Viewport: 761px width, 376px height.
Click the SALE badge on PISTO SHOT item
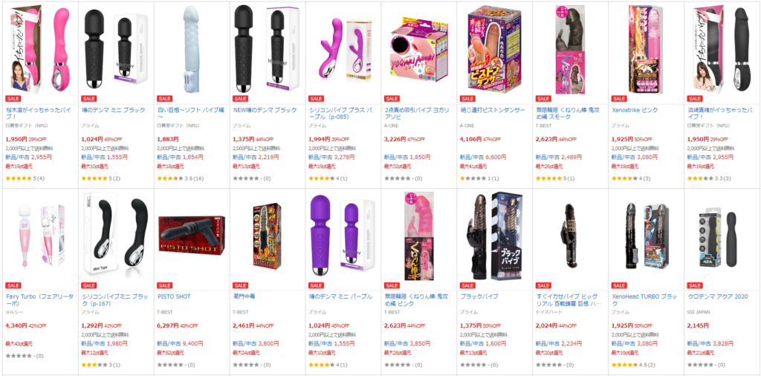(x=164, y=285)
